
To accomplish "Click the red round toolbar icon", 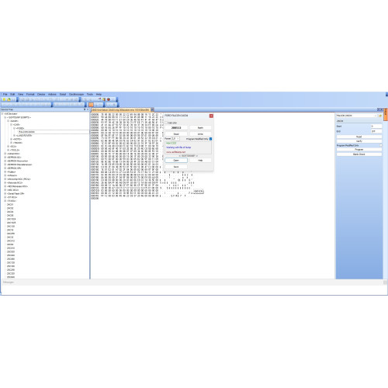I will [x=109, y=99].
